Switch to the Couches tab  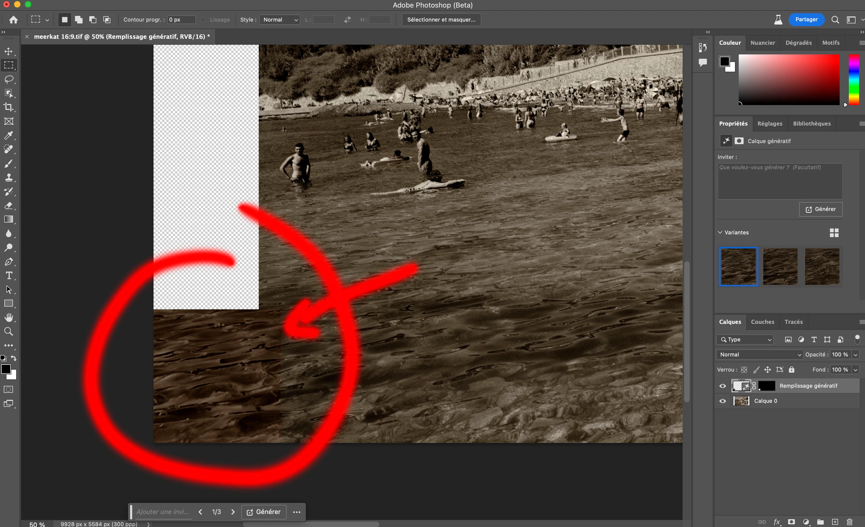tap(762, 322)
